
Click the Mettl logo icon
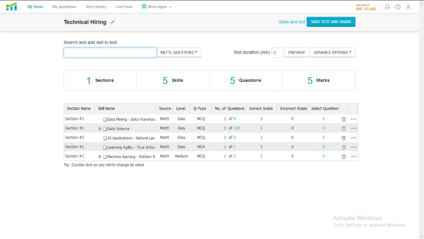pos(11,7)
